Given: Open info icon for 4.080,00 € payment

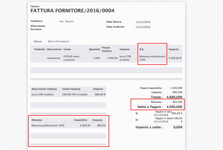Looking at the screenshot, I should coord(136,120).
